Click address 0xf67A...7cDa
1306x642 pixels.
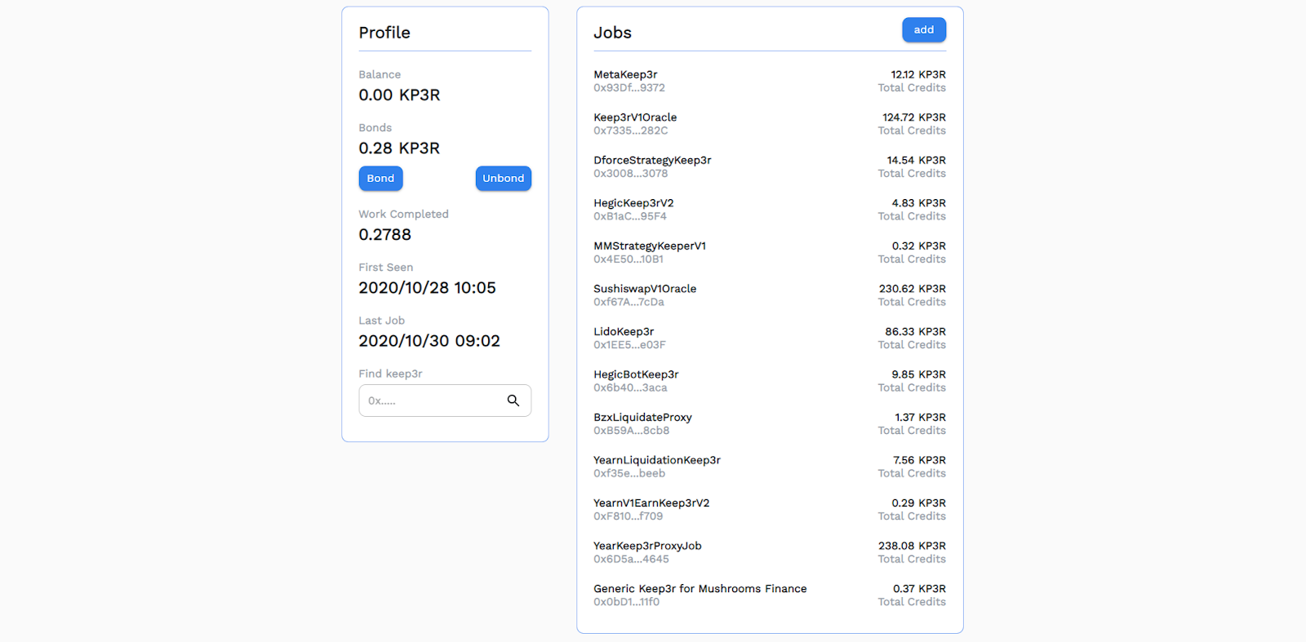(x=629, y=302)
